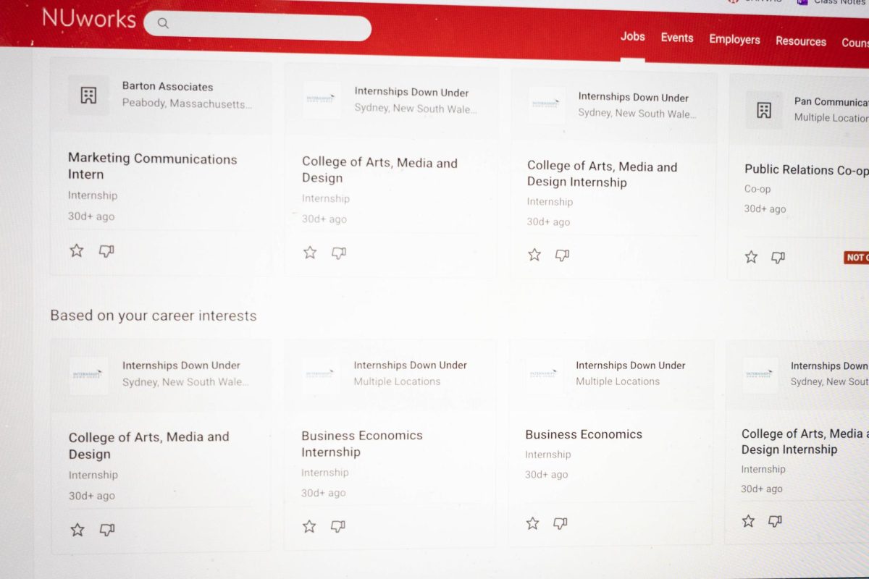
Task: Thumbs-down the Business Economics Internship card
Action: [x=338, y=526]
